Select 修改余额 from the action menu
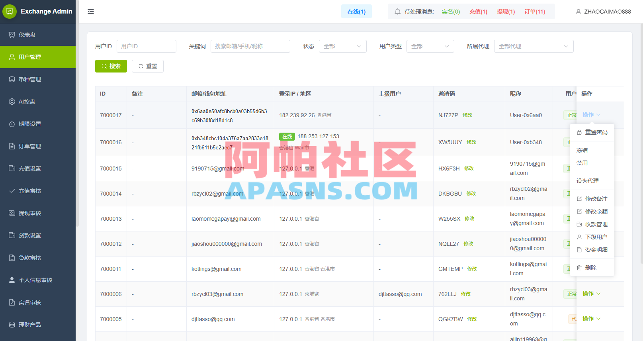The width and height of the screenshot is (643, 341). (x=592, y=212)
